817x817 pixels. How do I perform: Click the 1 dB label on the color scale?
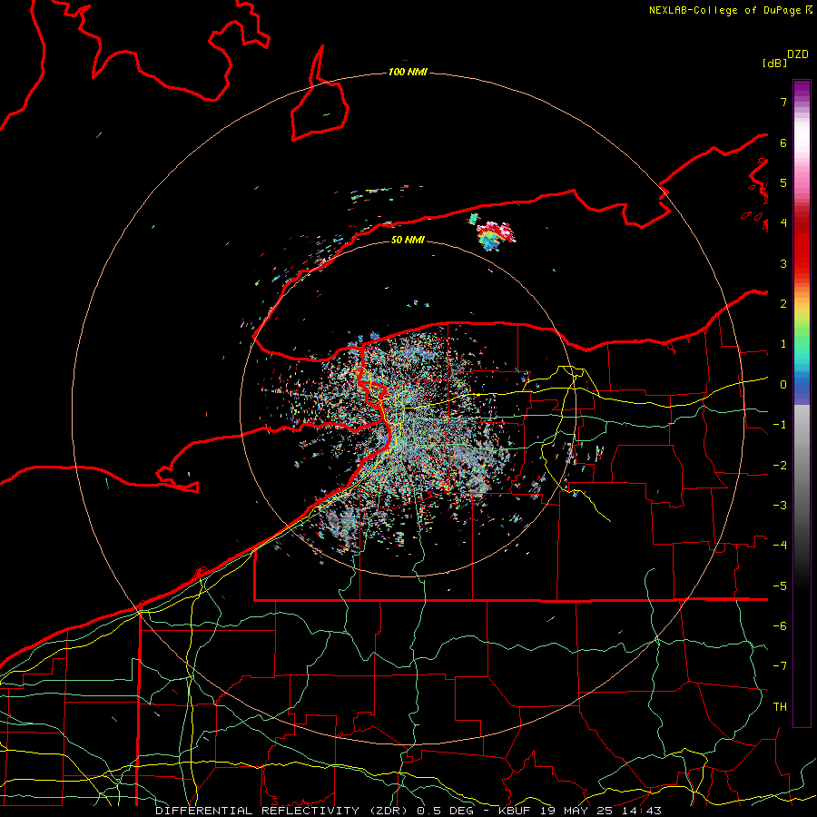(x=783, y=344)
